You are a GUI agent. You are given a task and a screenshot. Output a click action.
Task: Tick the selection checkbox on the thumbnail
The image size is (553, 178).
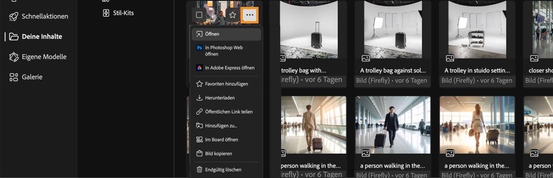[199, 15]
